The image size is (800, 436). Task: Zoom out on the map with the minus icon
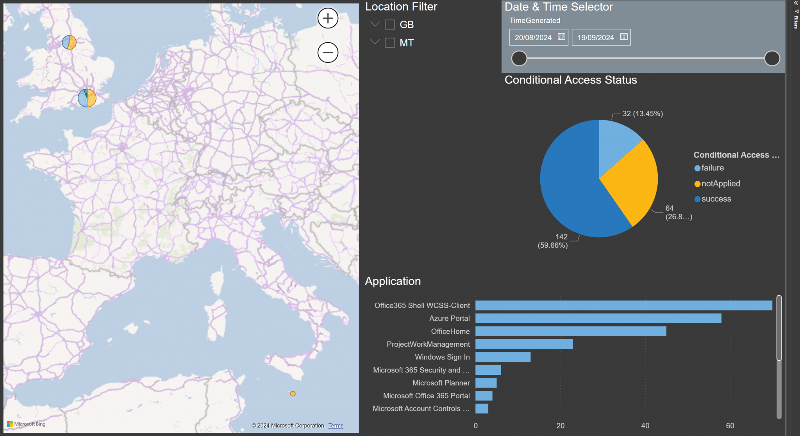(327, 52)
